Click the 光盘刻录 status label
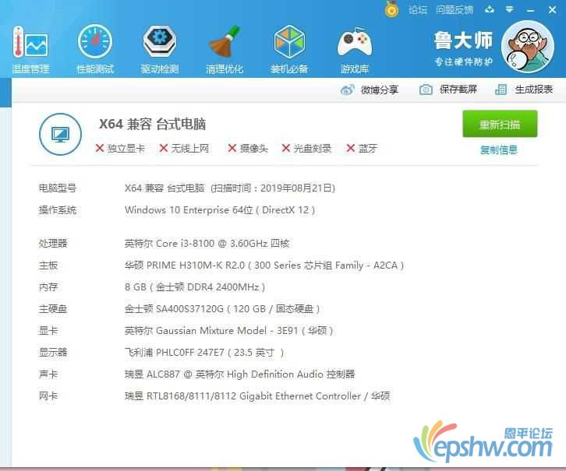Viewport: 566px width, 471px height. point(313,149)
